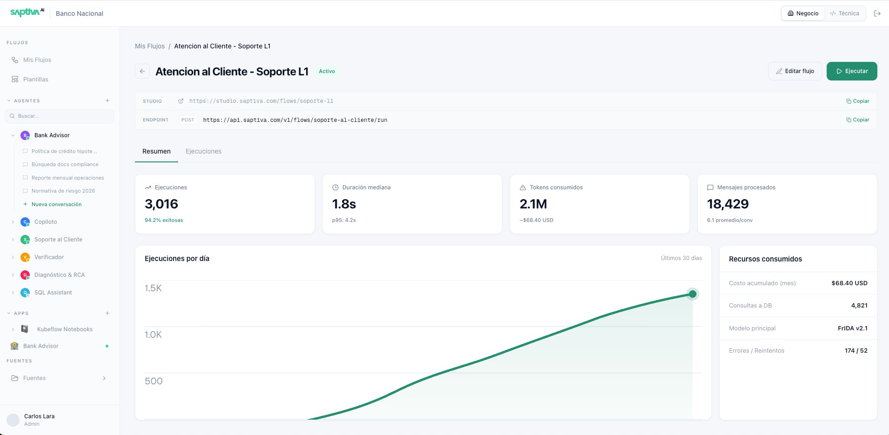Image resolution: width=889 pixels, height=435 pixels.
Task: Switch to the Ejecuciones tab
Action: 203,151
